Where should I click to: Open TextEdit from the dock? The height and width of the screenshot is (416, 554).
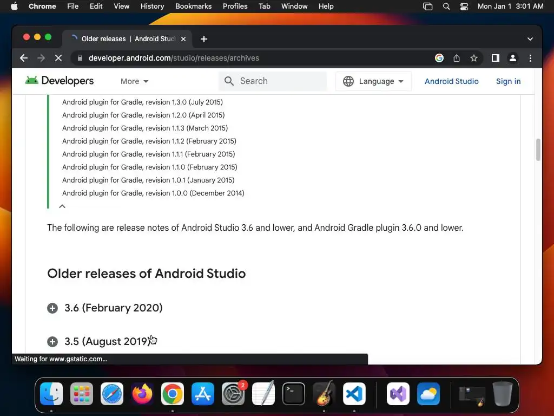(x=263, y=394)
